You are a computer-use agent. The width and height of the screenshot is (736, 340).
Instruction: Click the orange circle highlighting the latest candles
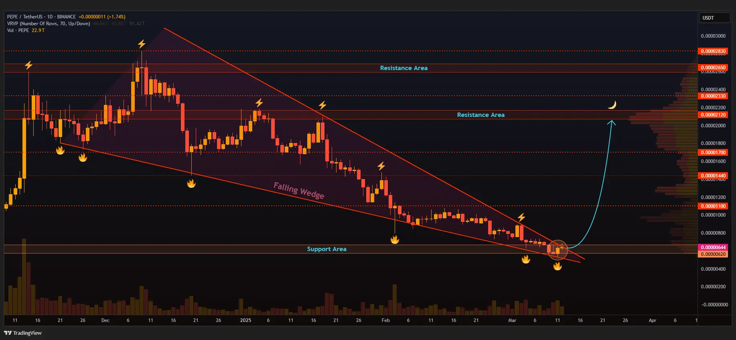558,250
